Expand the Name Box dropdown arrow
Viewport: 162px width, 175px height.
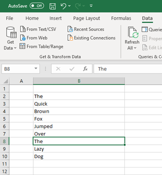pos(36,69)
